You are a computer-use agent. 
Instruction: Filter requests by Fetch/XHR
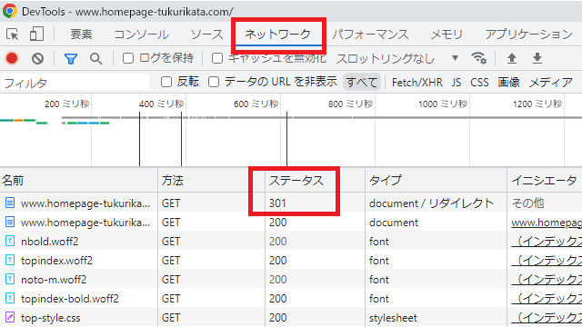pyautogui.click(x=416, y=83)
